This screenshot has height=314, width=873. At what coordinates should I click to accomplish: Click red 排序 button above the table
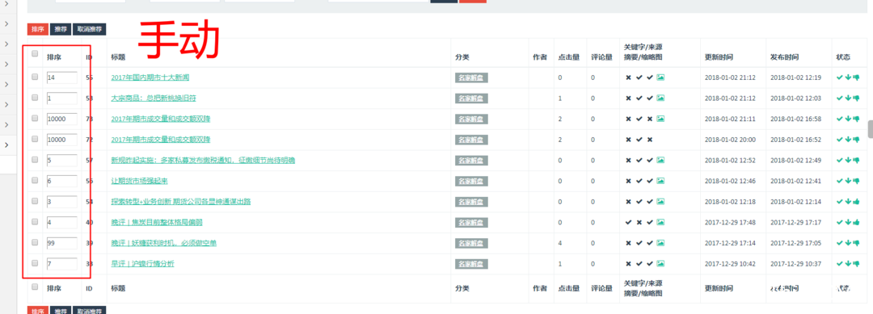37,29
